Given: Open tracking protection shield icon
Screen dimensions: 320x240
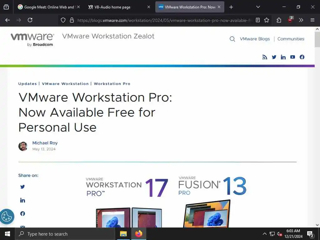Looking at the screenshot, I should (63, 20).
